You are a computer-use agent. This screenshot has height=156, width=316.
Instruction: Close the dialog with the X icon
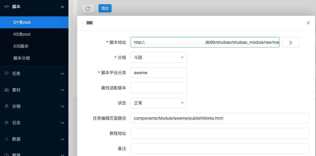(308, 23)
